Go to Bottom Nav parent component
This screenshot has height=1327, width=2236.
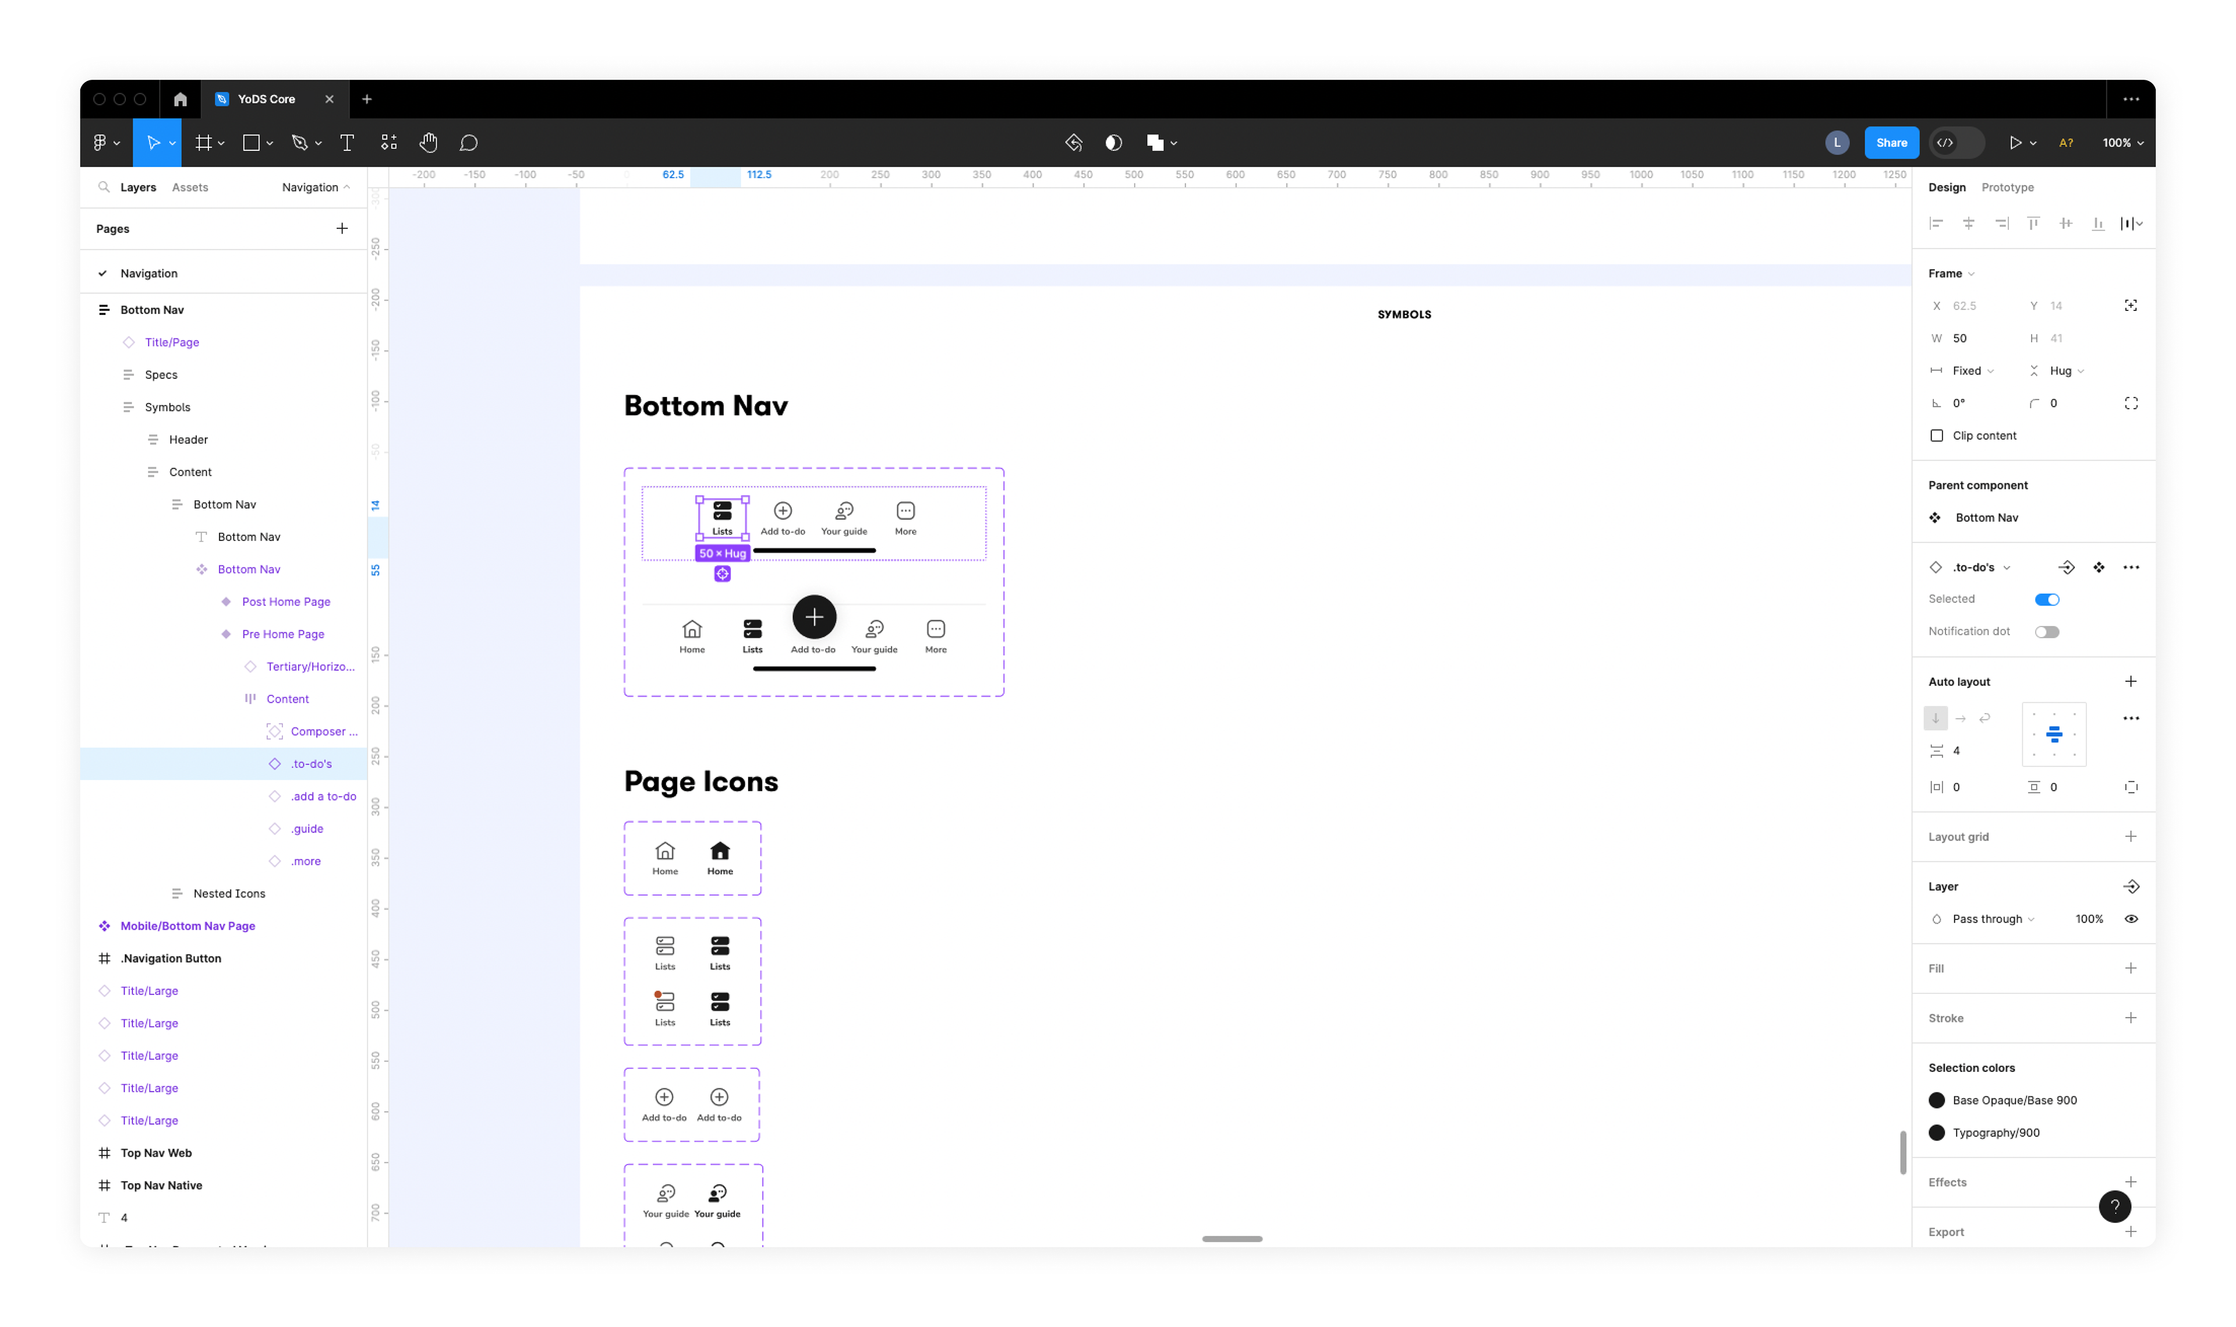click(1986, 518)
